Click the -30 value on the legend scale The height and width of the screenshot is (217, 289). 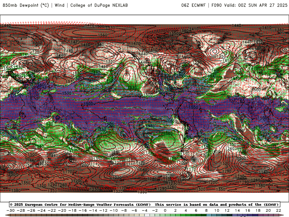tap(10, 210)
